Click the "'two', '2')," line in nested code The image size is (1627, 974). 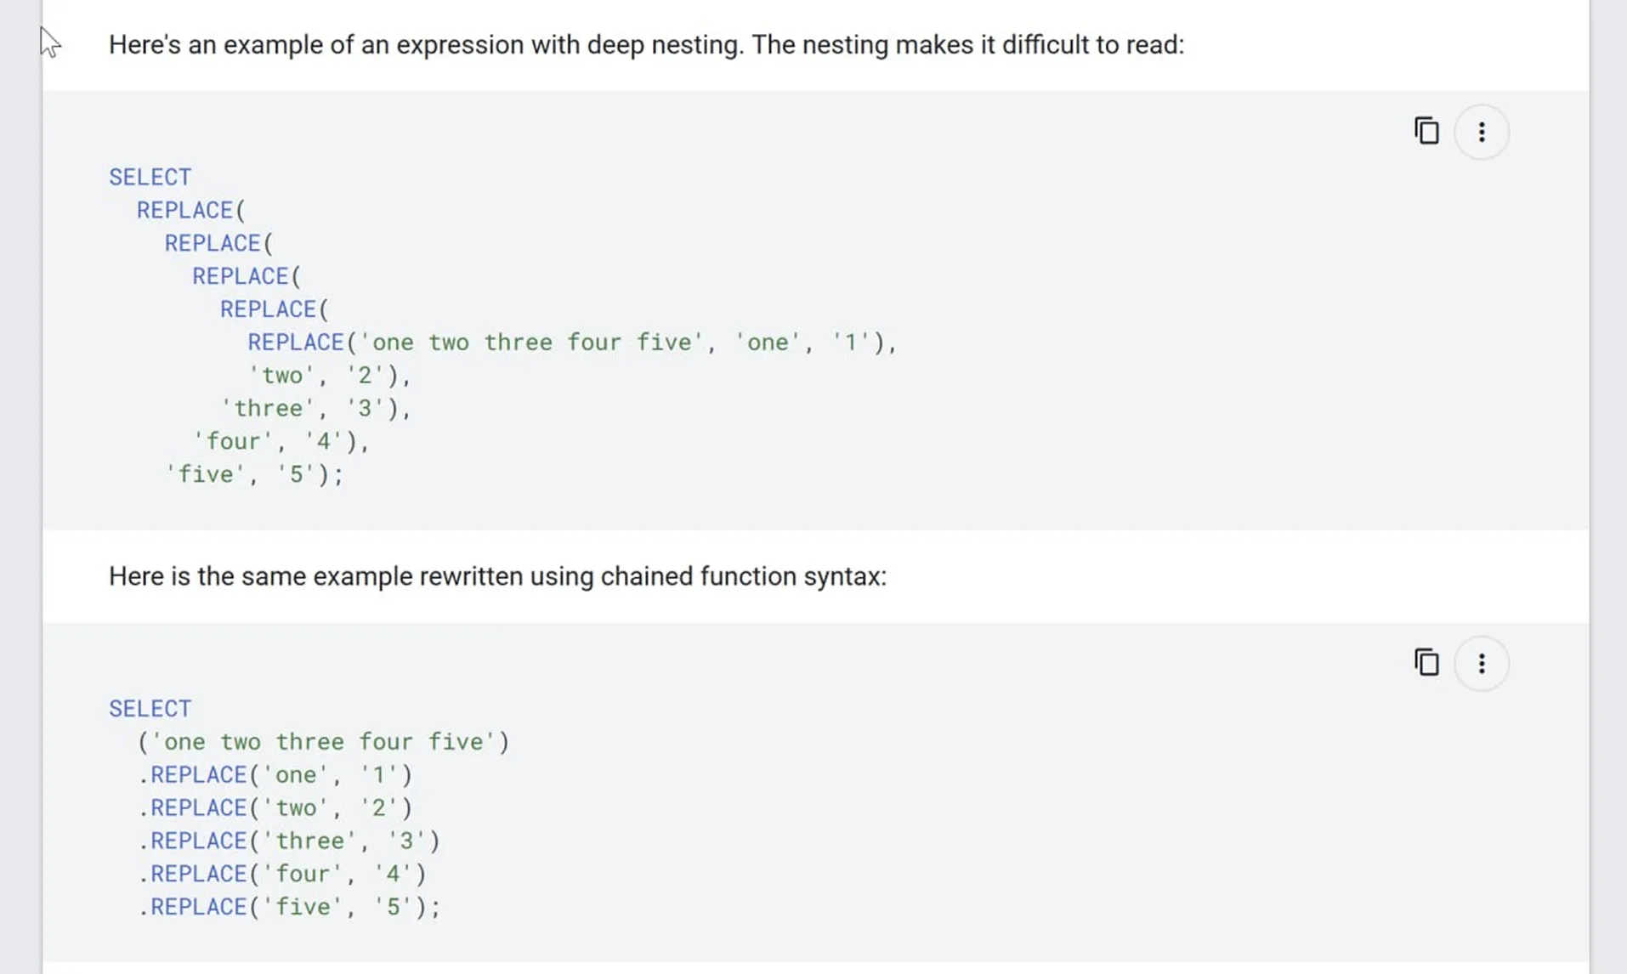(329, 376)
